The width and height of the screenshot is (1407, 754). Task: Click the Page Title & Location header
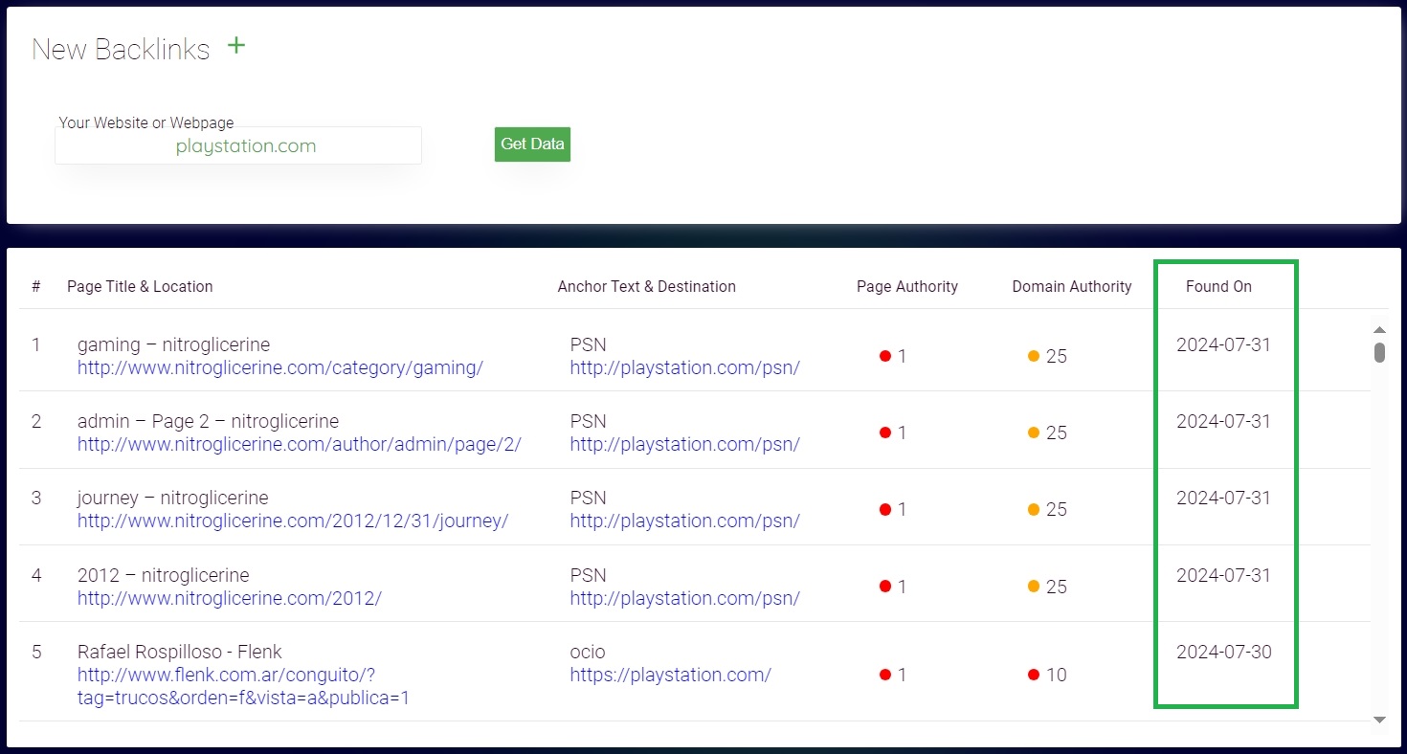tap(140, 286)
